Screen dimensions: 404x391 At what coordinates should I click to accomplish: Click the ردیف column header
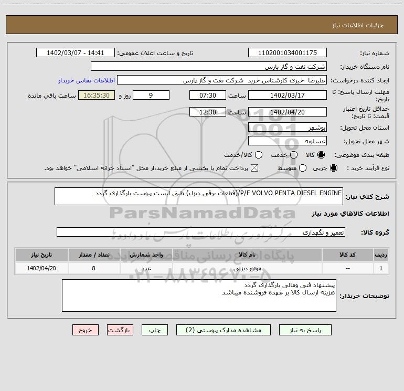click(381, 255)
